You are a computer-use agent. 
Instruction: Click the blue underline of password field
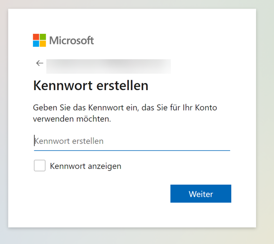click(132, 150)
